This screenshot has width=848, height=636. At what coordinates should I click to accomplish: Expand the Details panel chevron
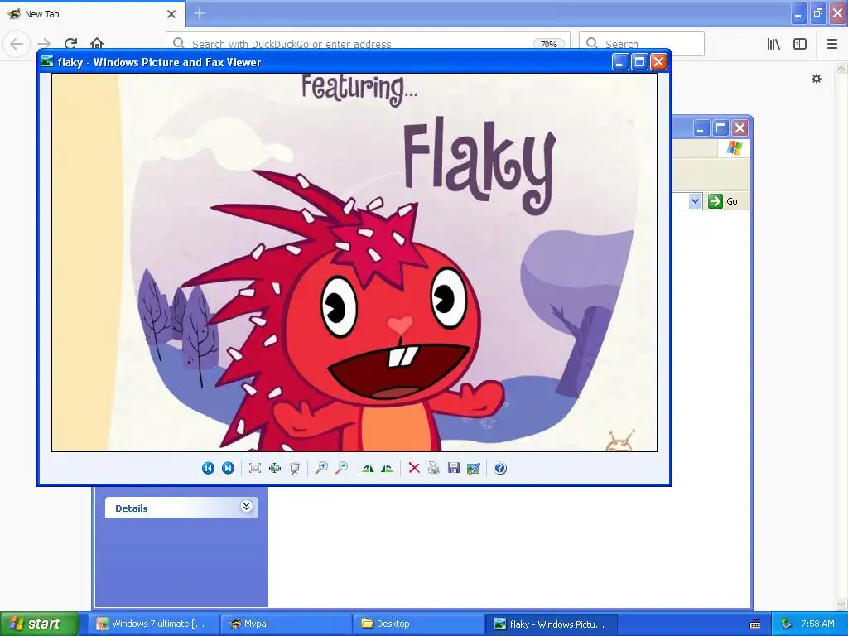pos(246,507)
